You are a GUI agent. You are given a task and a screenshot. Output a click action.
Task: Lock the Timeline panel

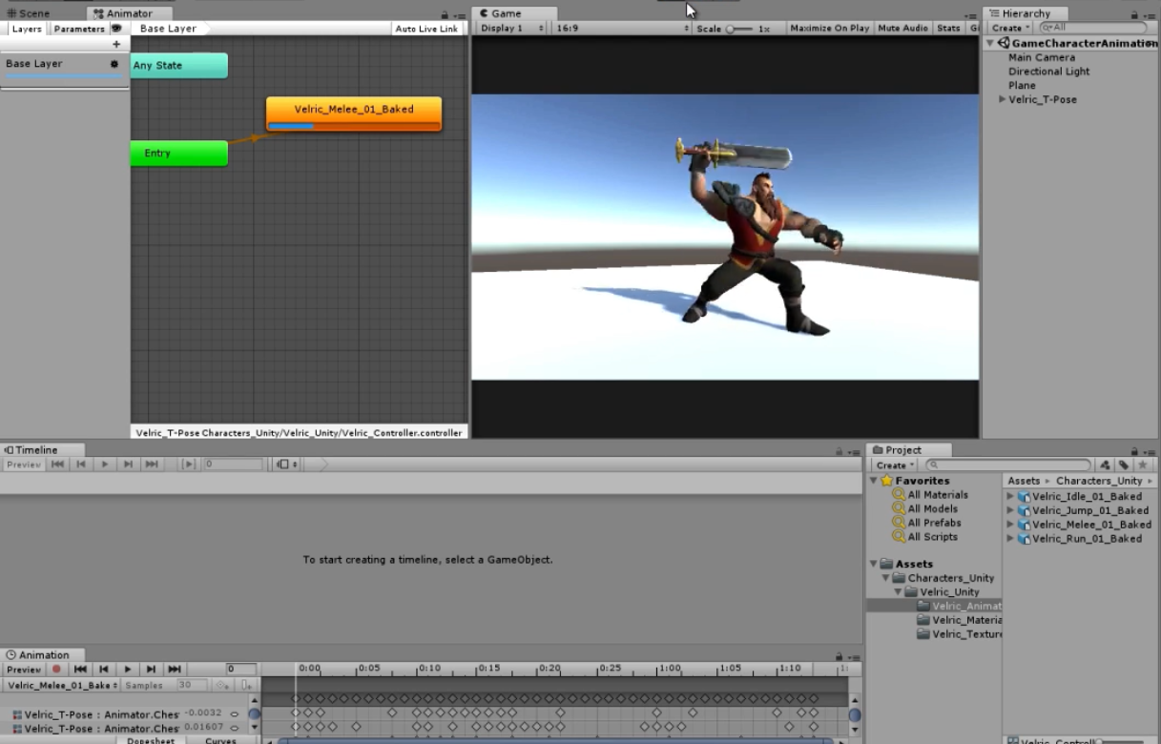pos(840,451)
